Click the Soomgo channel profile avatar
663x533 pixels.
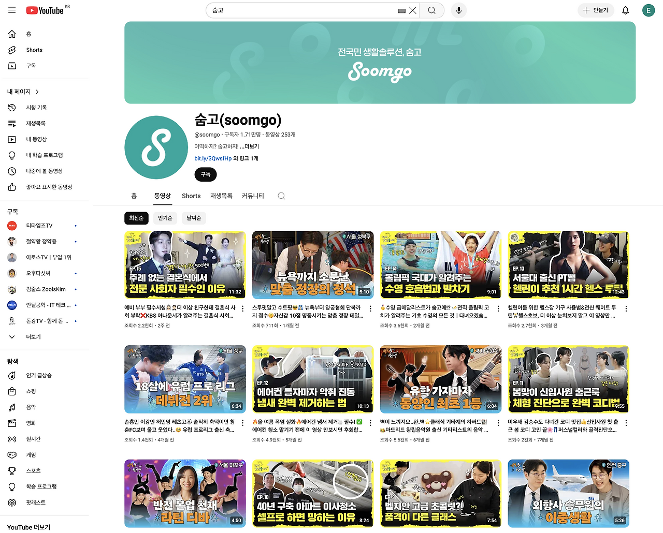tap(156, 147)
